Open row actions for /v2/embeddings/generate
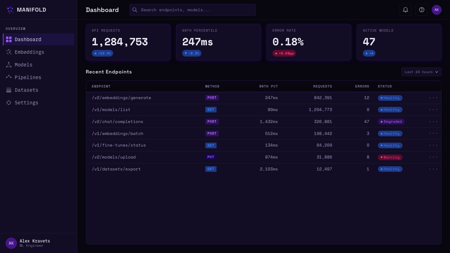The image size is (450, 253). click(x=433, y=98)
